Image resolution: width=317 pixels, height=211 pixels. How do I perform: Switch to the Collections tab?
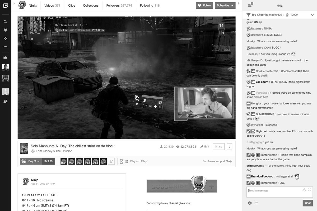tap(91, 6)
